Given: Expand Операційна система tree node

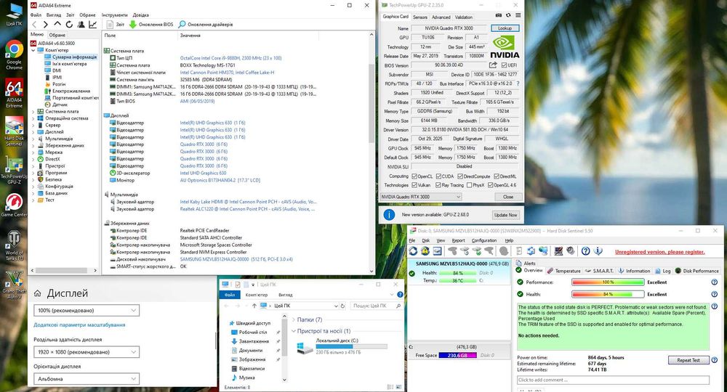Looking at the screenshot, I should point(33,118).
